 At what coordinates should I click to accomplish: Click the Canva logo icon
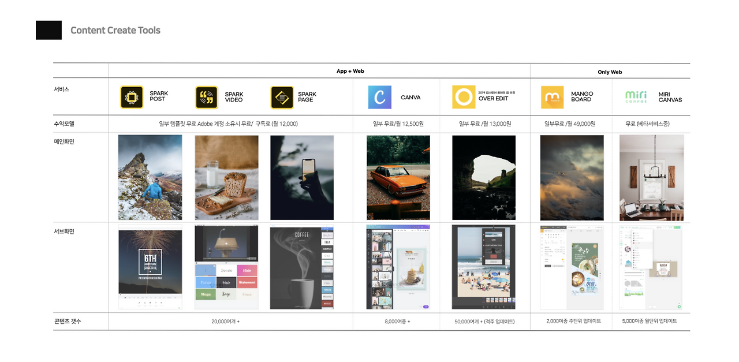tap(380, 97)
